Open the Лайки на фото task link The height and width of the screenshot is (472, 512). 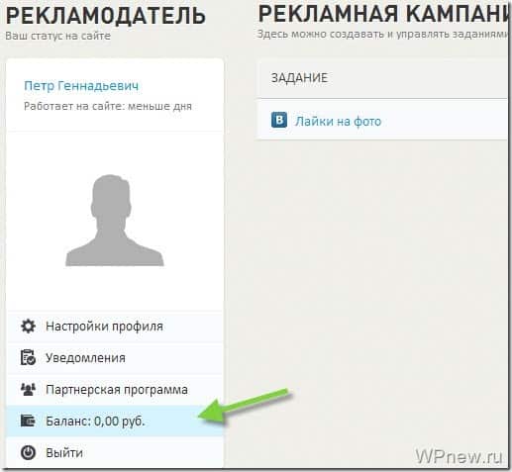338,122
